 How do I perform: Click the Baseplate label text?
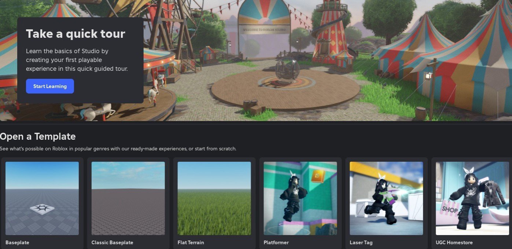17,242
